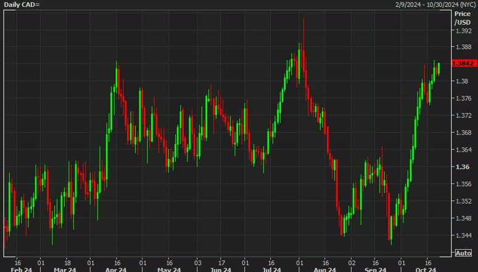This screenshot has height=272, width=478.
Task: Select the 1.36 bold price axis label
Action: 463,167
